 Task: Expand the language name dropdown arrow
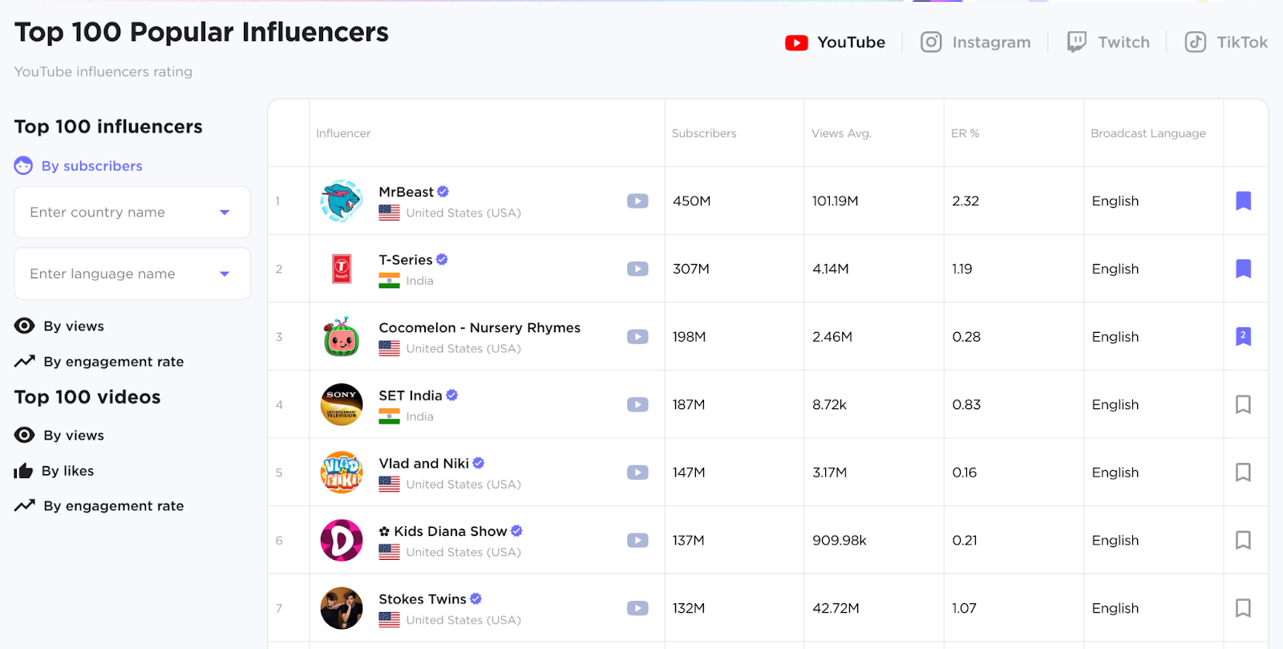coord(225,274)
